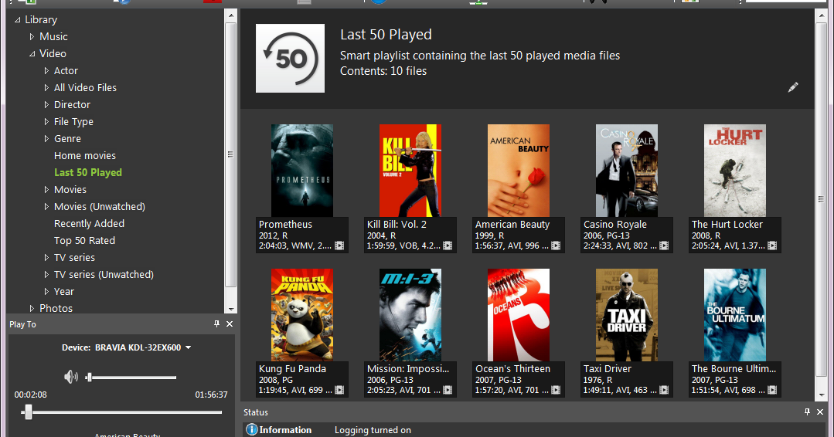
Task: Open the Ocean's 13 poster thumbnail
Action: (x=519, y=315)
